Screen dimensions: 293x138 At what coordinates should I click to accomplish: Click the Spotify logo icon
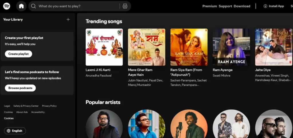point(7,6)
